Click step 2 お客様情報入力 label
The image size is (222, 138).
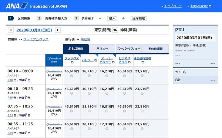click(56, 18)
